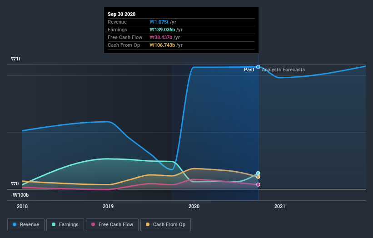This screenshot has width=373, height=238.
Task: Click the Free Cash Flow label in tooltip
Action: [x=125, y=37]
